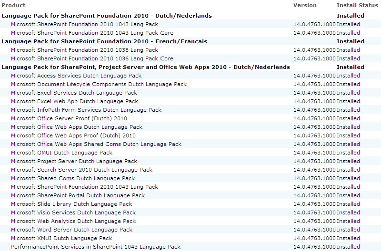Select Microsoft Excel Web App Dutch Language Pack
Viewport: 381px width, 251px height.
tap(74, 101)
